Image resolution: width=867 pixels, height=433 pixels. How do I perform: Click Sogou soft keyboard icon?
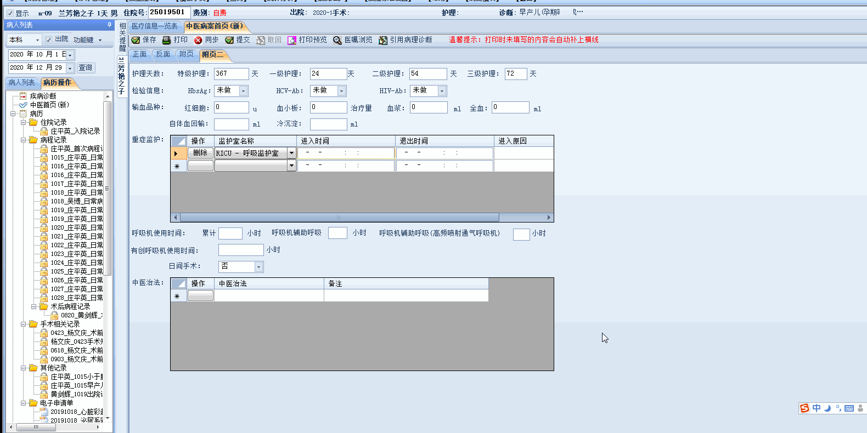849,408
